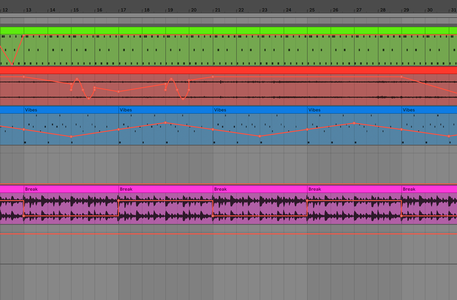Select the Vibes clip starting at bar 29
Screen dimensions: 457x300
[429, 110]
